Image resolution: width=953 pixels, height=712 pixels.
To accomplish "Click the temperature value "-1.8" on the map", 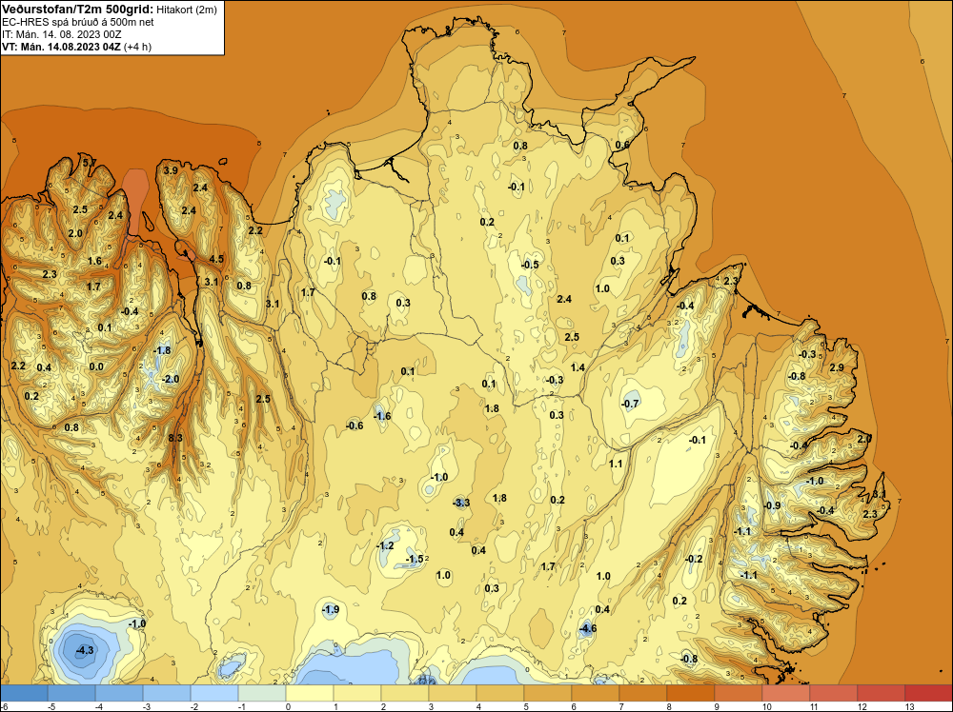I will [162, 350].
